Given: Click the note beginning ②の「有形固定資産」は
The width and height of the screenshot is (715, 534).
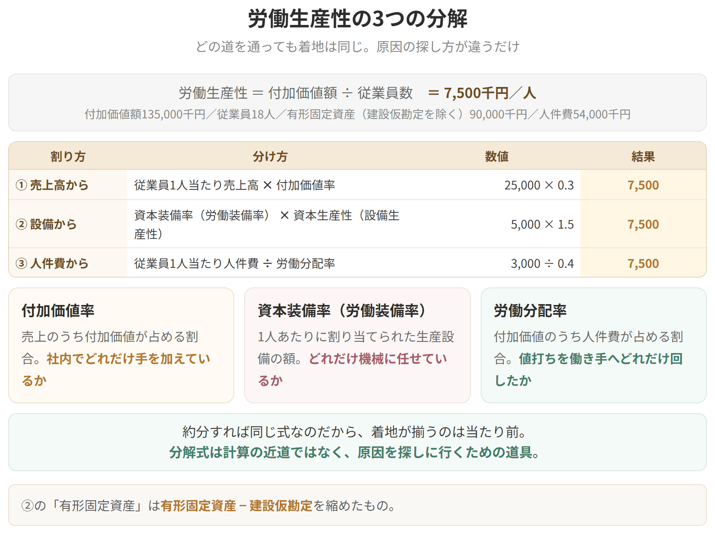Looking at the screenshot, I should 209,506.
